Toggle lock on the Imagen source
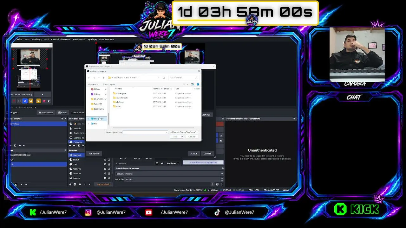406x228 pixels. (x=109, y=178)
